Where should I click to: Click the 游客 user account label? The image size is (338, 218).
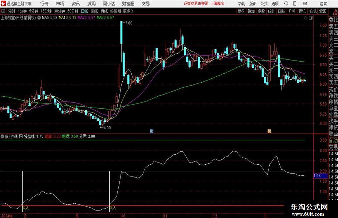pos(323,4)
